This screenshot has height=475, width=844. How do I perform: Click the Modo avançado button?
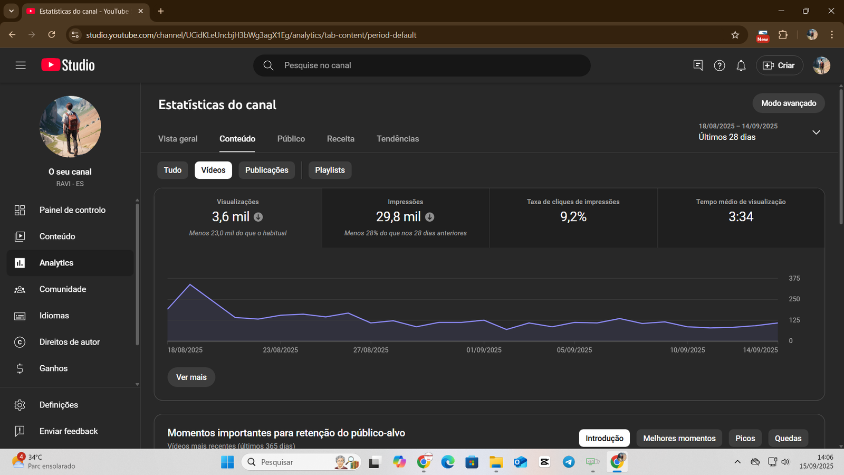(788, 103)
